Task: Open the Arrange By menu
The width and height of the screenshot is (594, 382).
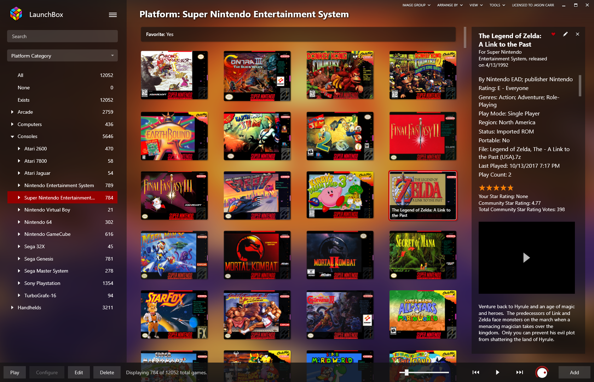Action: 450,5
